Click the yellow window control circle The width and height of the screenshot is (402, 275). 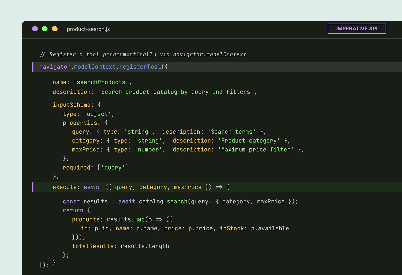pos(55,29)
